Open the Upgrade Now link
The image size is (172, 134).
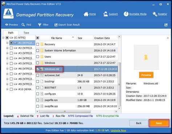tap(118, 130)
